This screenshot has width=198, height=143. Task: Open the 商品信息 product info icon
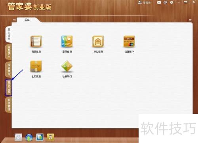(x=36, y=41)
